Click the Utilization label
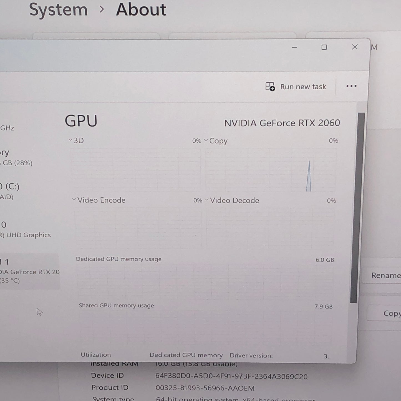This screenshot has width=401, height=401. 96,355
